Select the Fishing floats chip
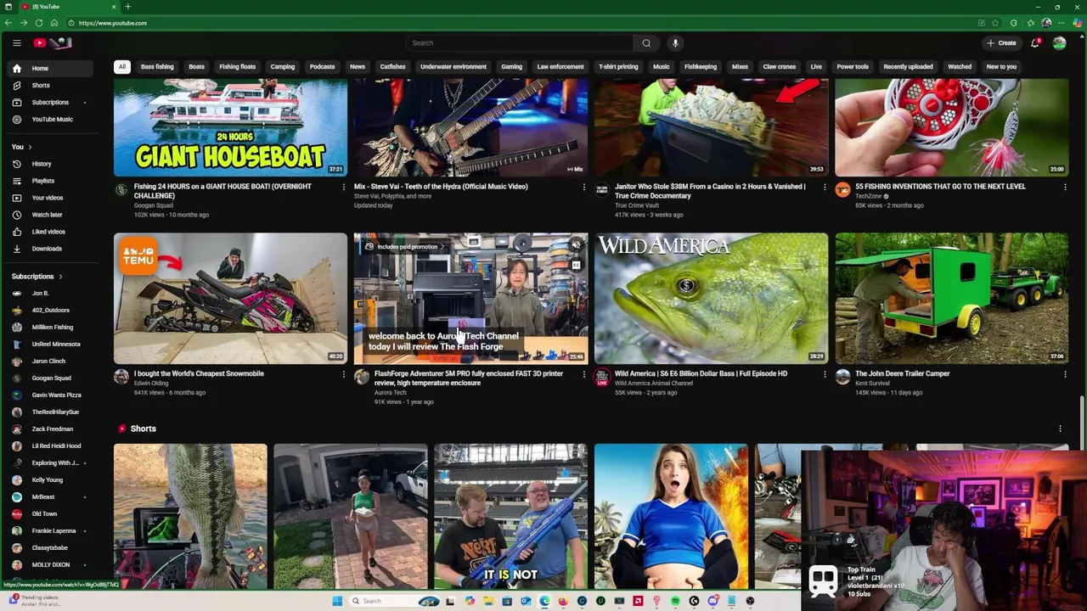Screen dimensions: 1087x611 pos(237,67)
